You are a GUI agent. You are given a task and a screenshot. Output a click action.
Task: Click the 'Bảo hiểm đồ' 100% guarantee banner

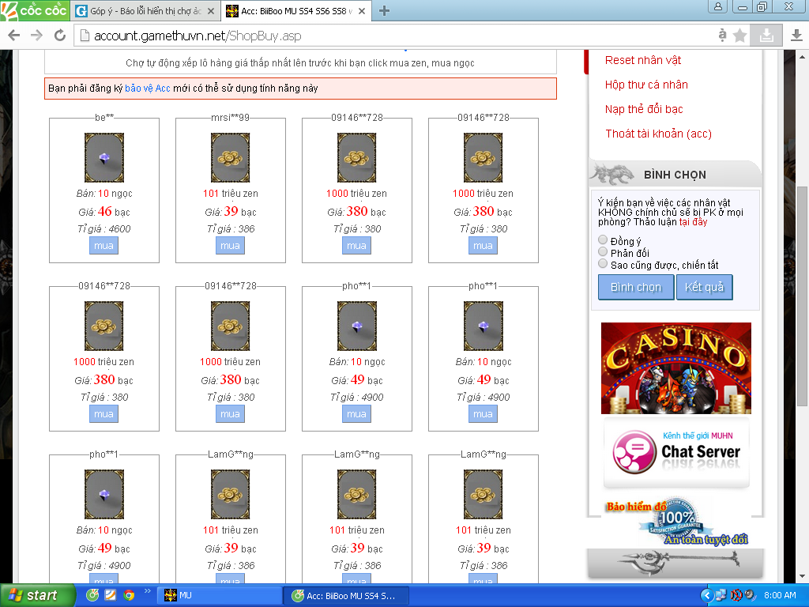tap(676, 522)
